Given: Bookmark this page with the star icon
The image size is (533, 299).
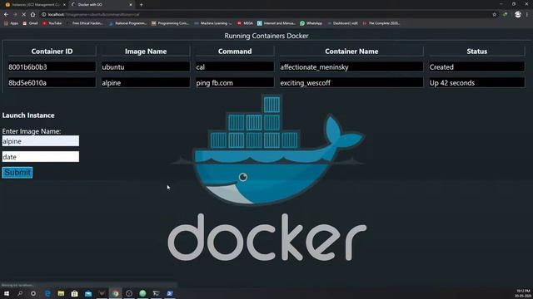Looking at the screenshot, I should pos(494,15).
